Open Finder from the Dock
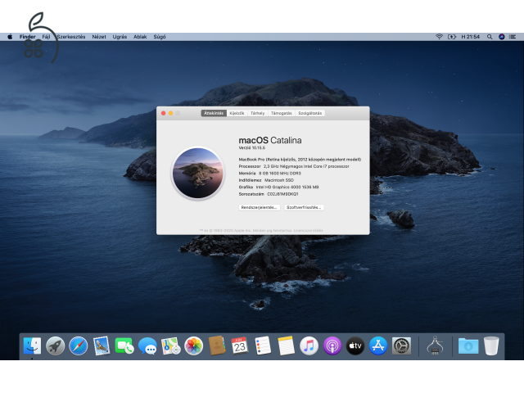The image size is (524, 393). pyautogui.click(x=32, y=346)
